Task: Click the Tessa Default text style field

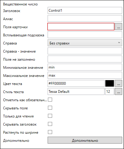Action: click(76, 91)
